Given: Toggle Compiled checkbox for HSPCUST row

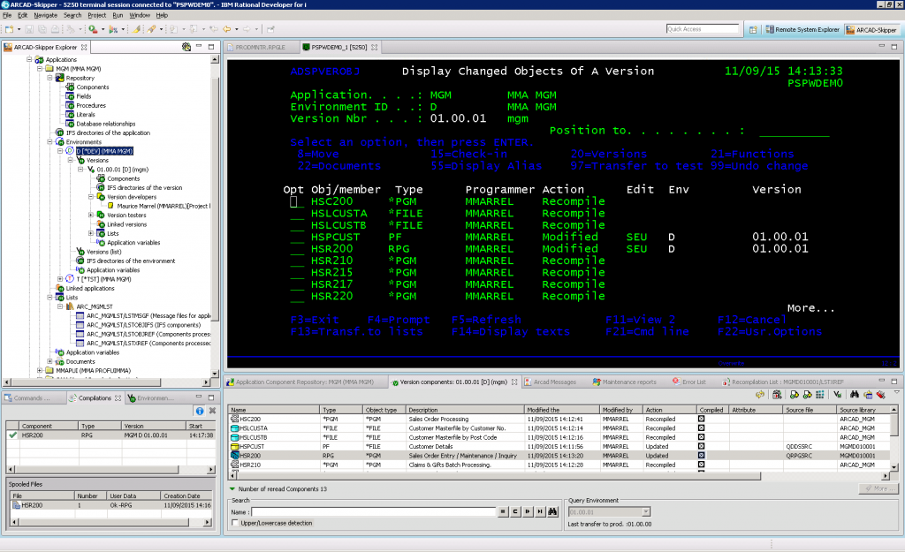Looking at the screenshot, I should (701, 446).
